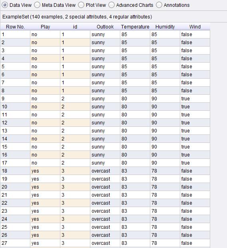Click the Humidity 78 cell in row 27
This screenshot has width=227, height=248.
coord(165,243)
